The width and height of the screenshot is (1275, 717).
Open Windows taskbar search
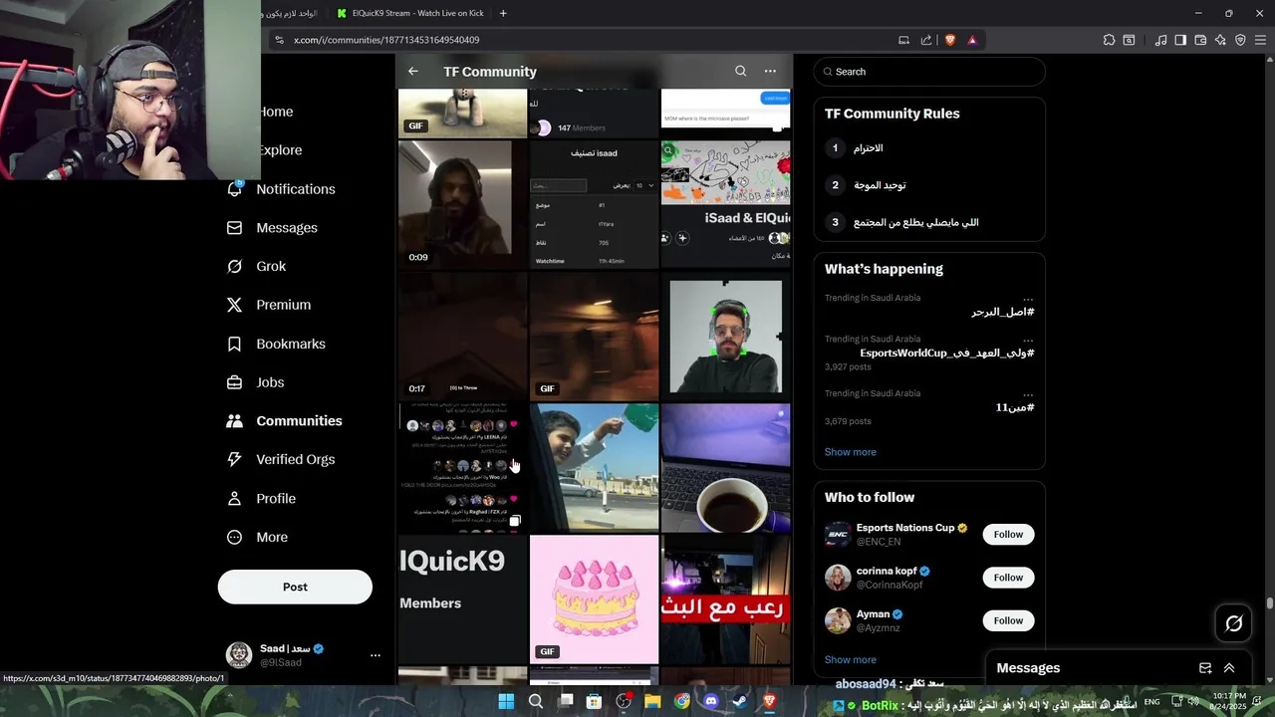[535, 701]
